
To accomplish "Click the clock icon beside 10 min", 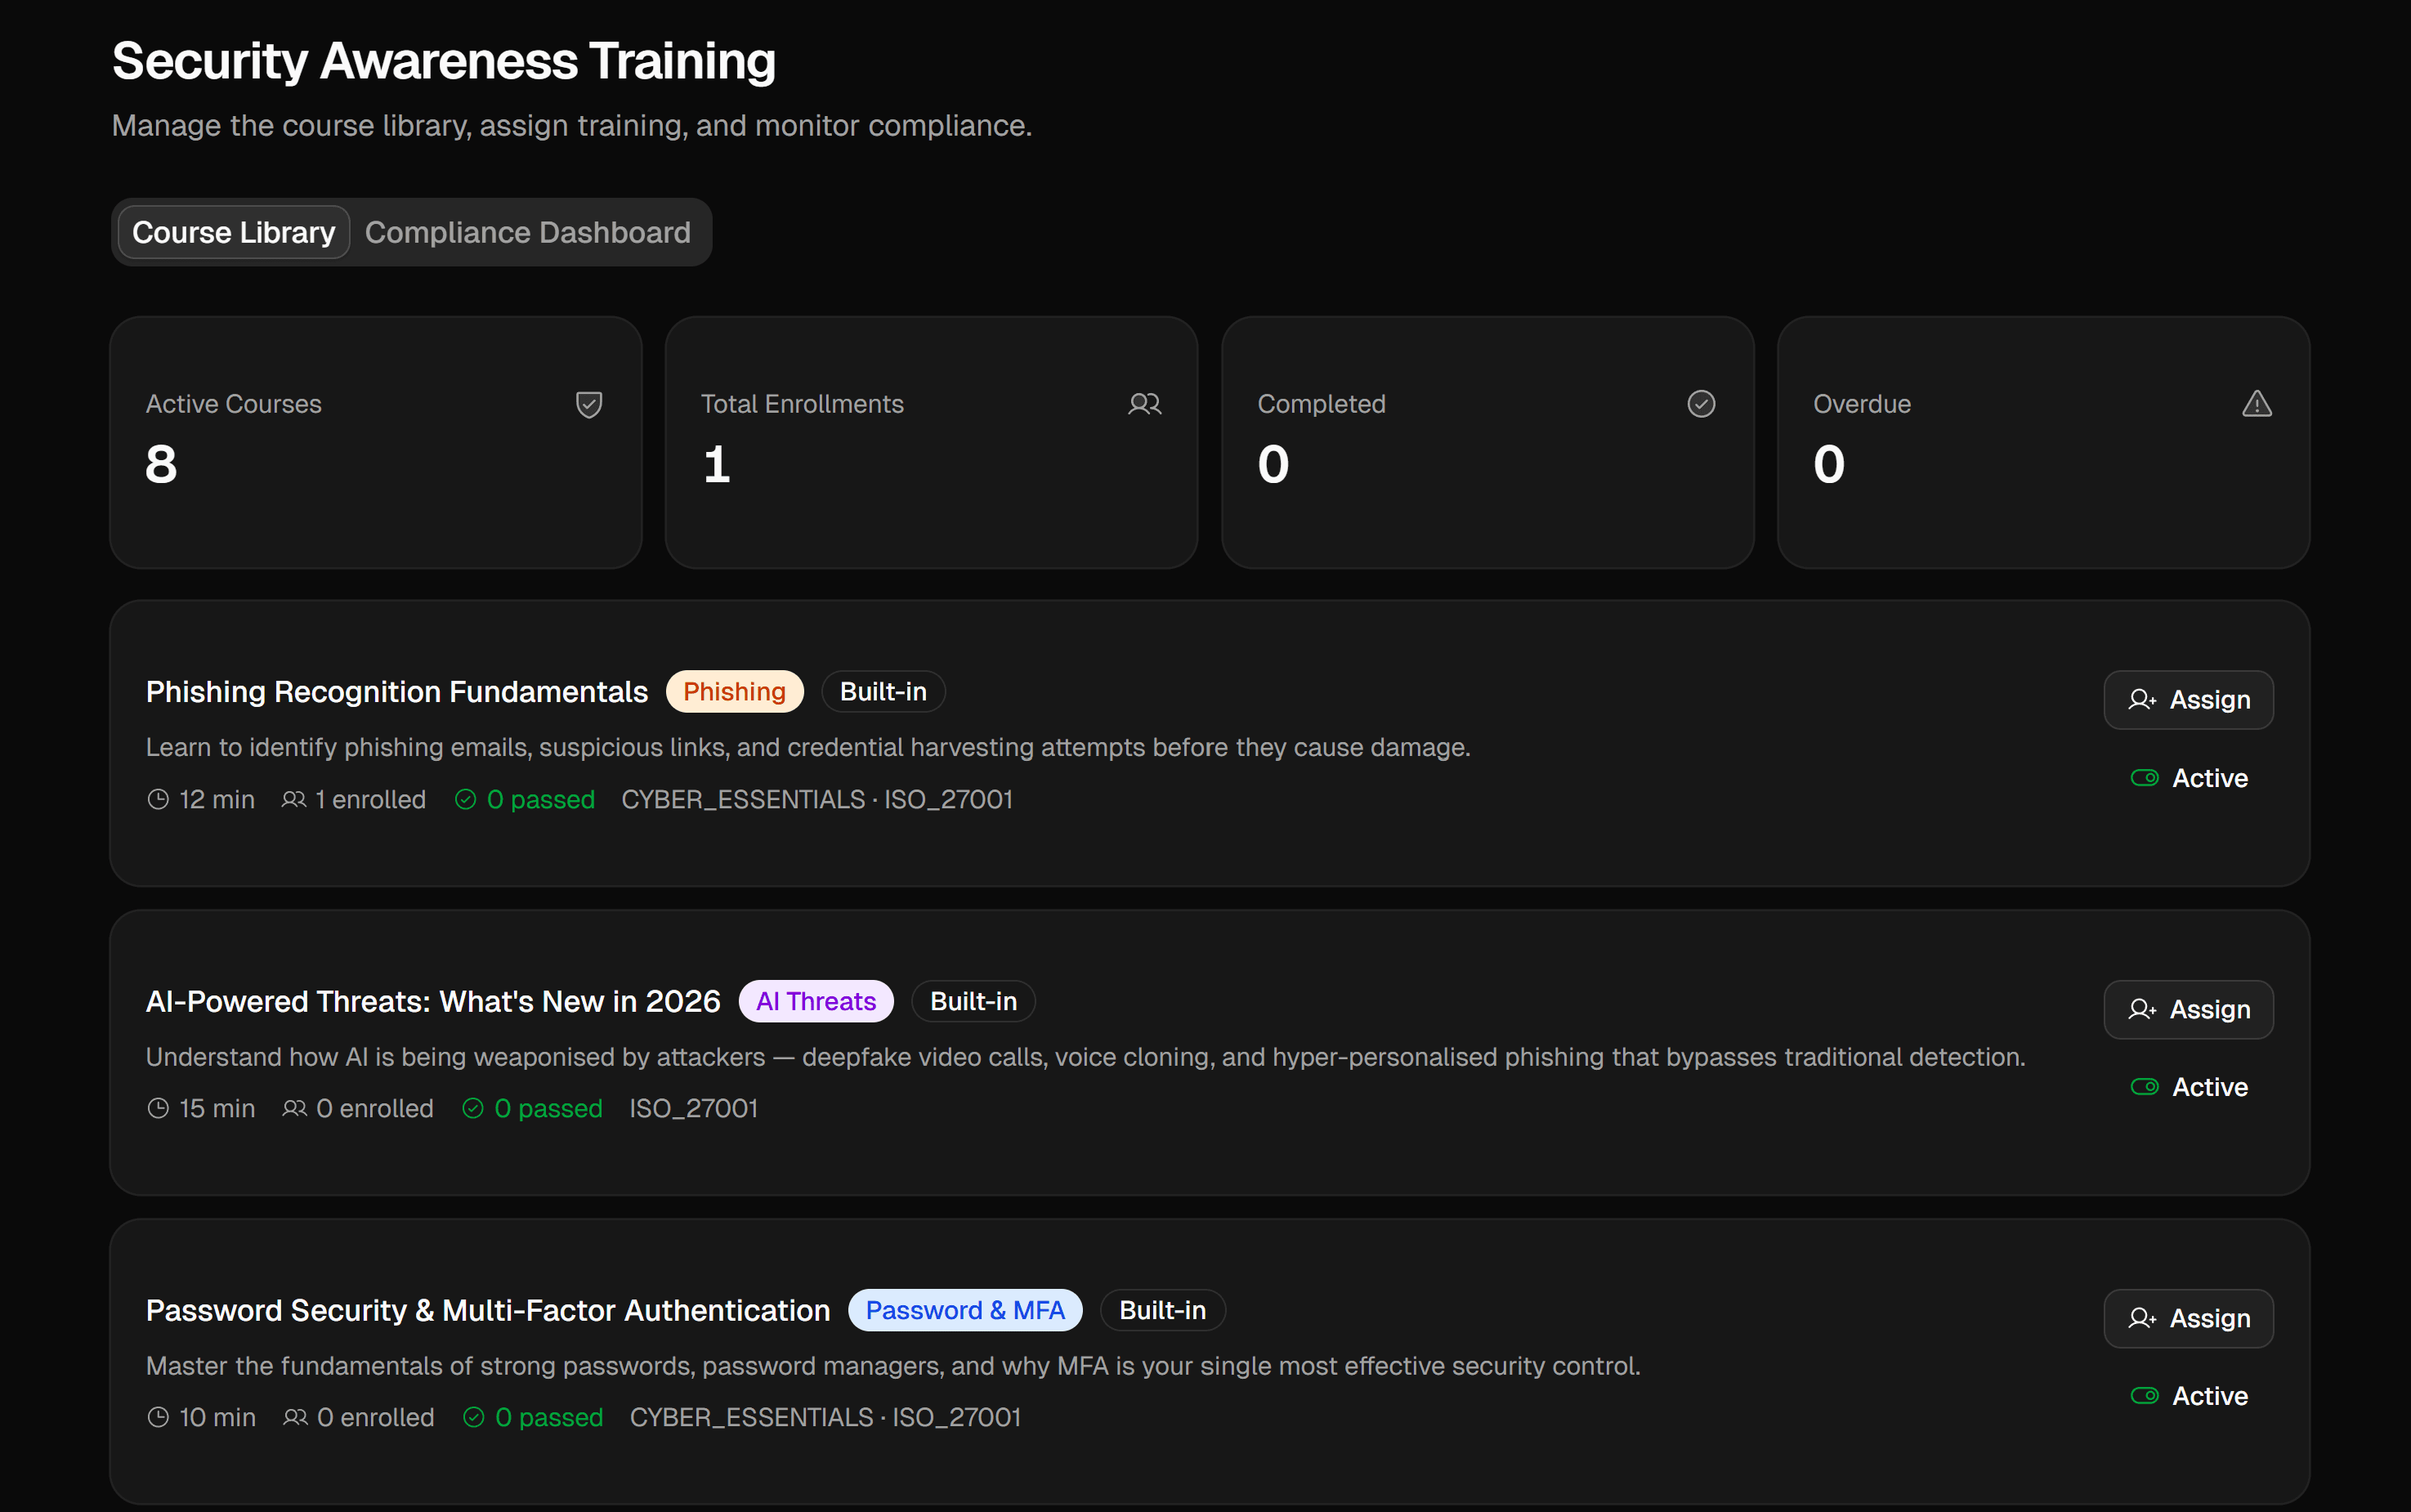I will [158, 1418].
